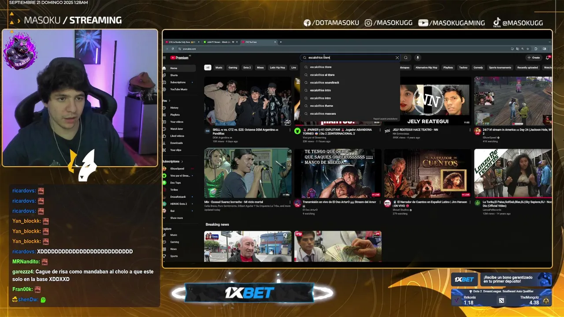This screenshot has width=564, height=317.
Task: Open Ibai channel in subscriptions
Action: [x=179, y=211]
